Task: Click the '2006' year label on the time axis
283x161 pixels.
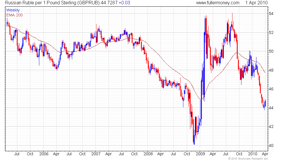Action: (x=44, y=154)
